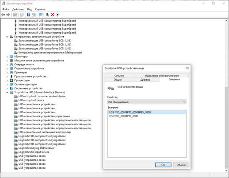Click the Device Manager title bar icon

(x=4, y=4)
